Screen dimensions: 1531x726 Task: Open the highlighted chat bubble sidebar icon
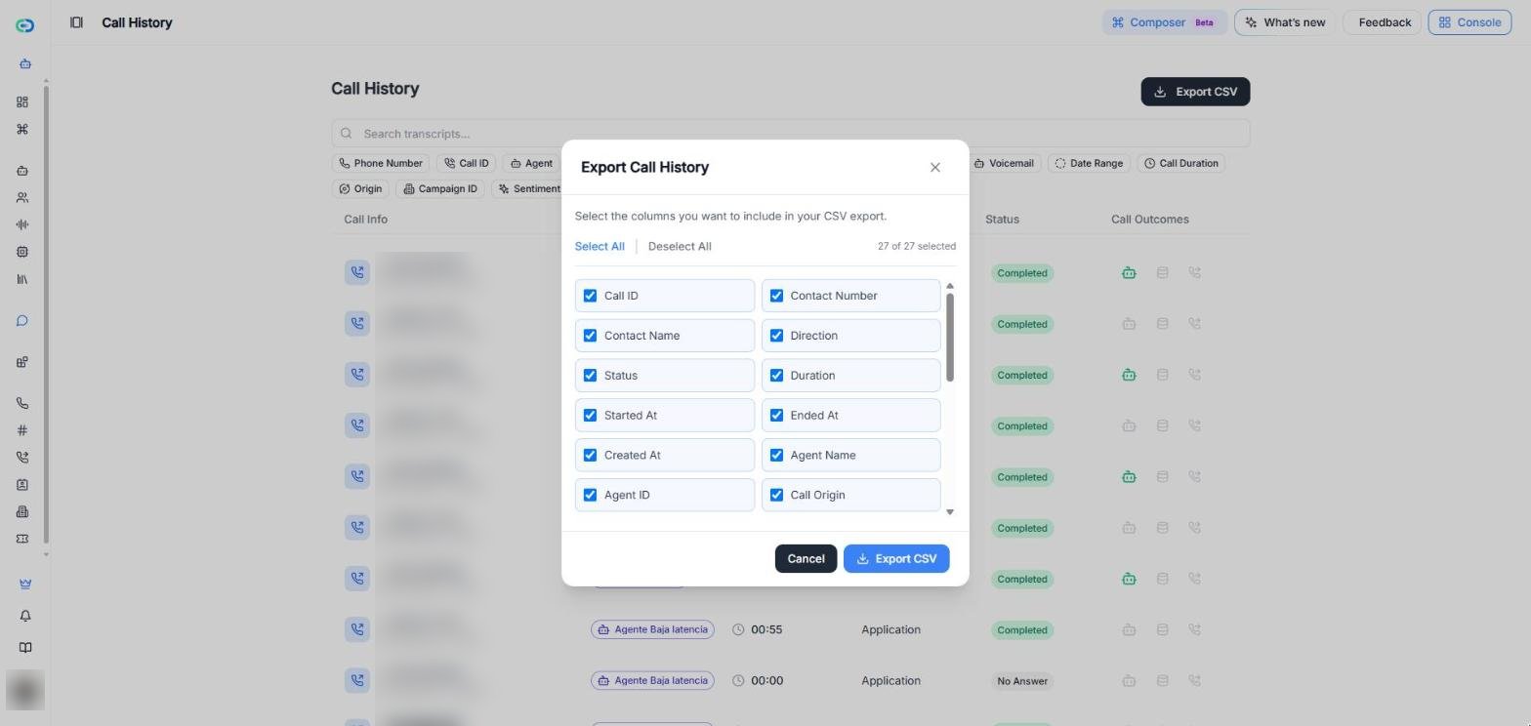22,321
